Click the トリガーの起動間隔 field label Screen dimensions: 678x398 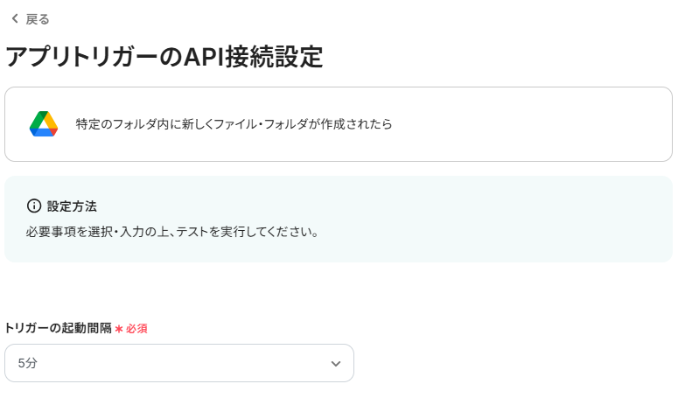(x=58, y=328)
